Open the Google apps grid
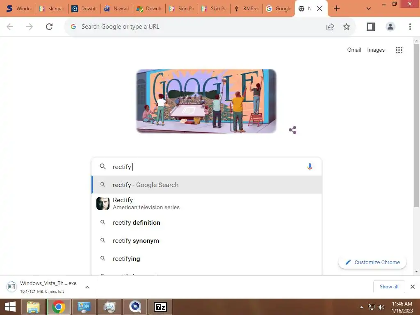This screenshot has height=315, width=420. point(399,50)
